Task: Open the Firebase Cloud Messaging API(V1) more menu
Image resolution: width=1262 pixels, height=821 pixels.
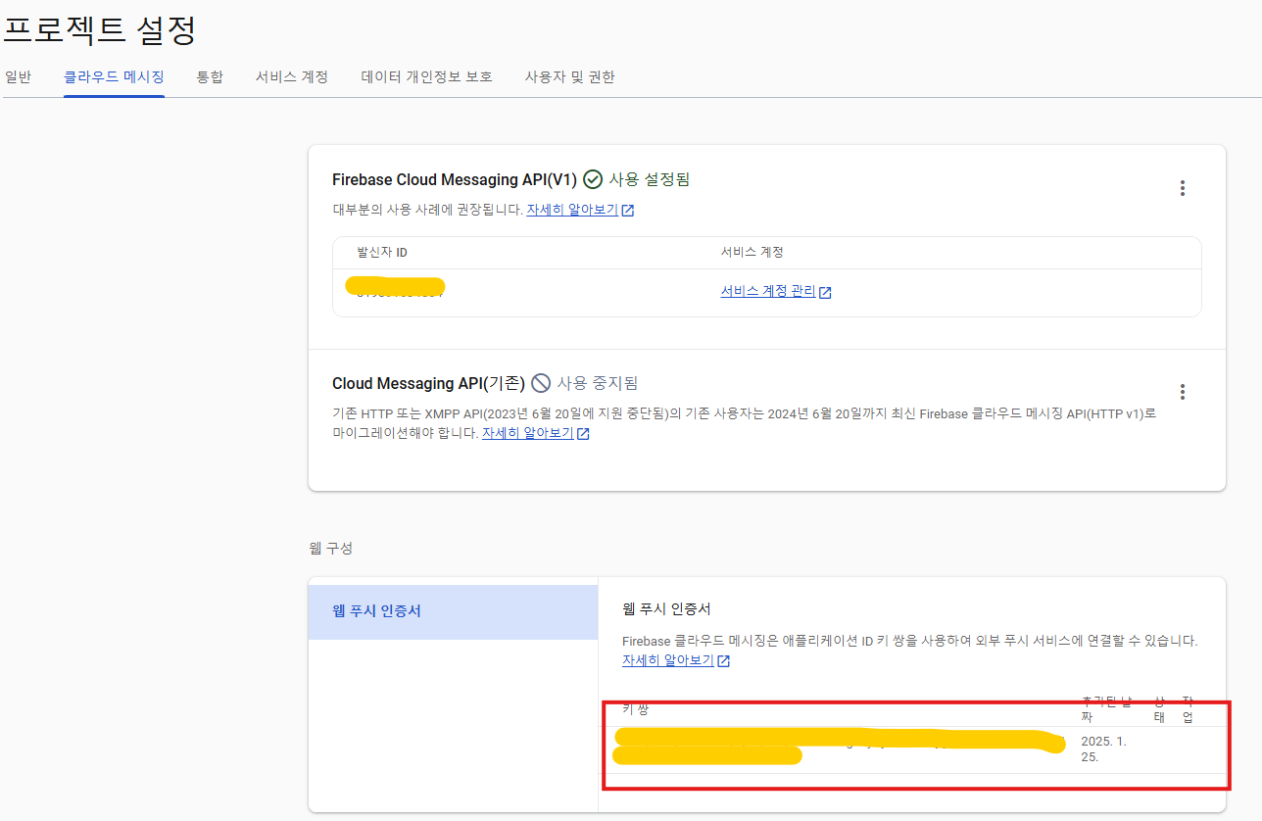Action: (1183, 188)
